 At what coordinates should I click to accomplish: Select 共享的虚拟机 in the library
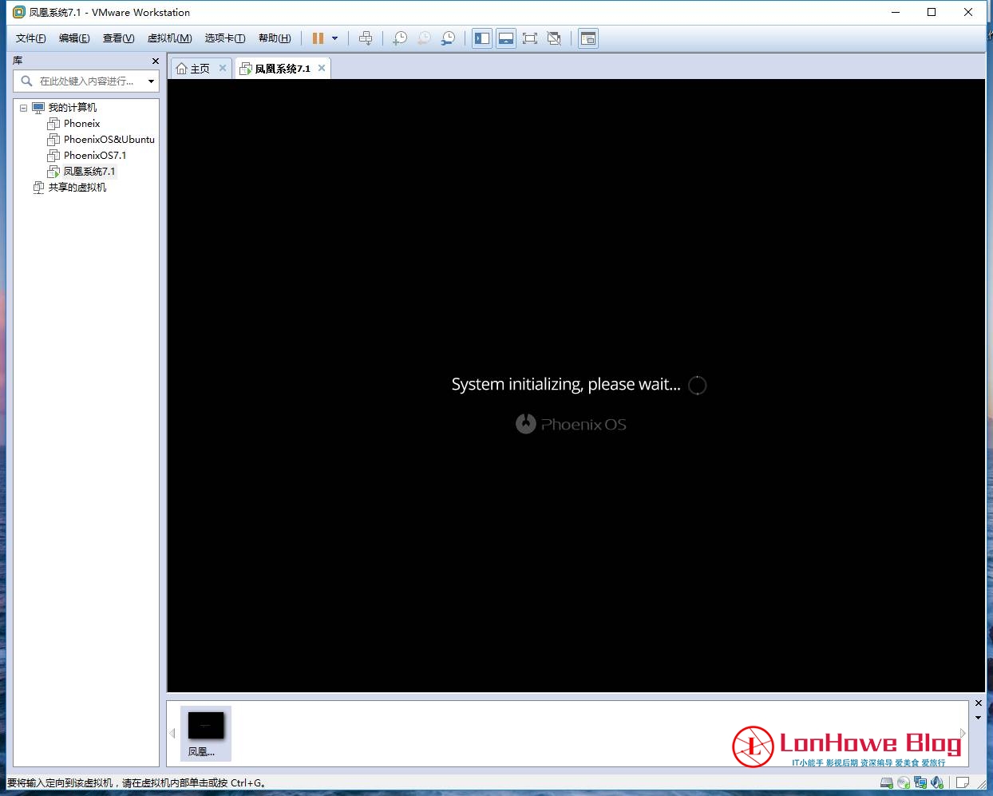pyautogui.click(x=77, y=188)
